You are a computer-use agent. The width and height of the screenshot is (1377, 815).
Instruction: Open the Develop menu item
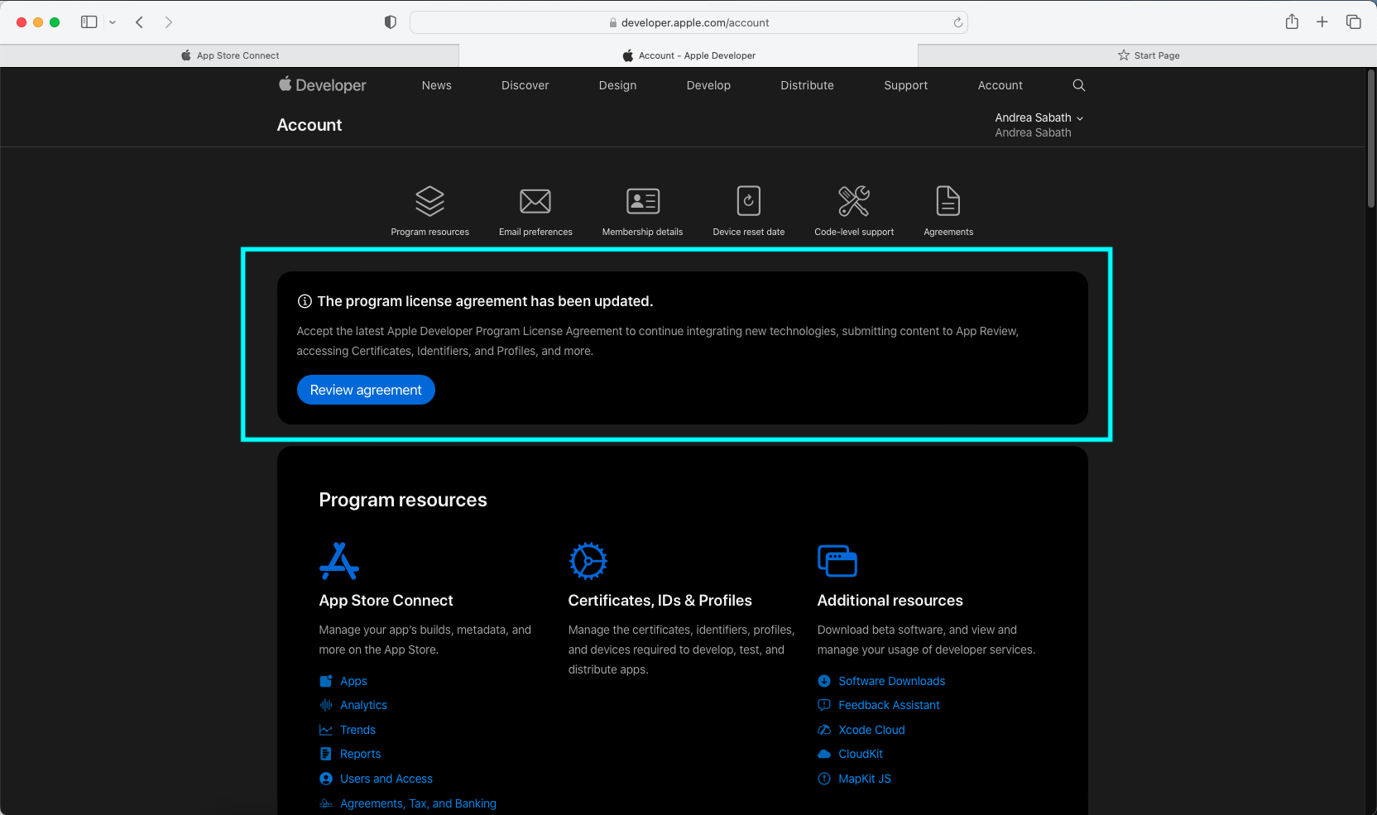tap(708, 85)
